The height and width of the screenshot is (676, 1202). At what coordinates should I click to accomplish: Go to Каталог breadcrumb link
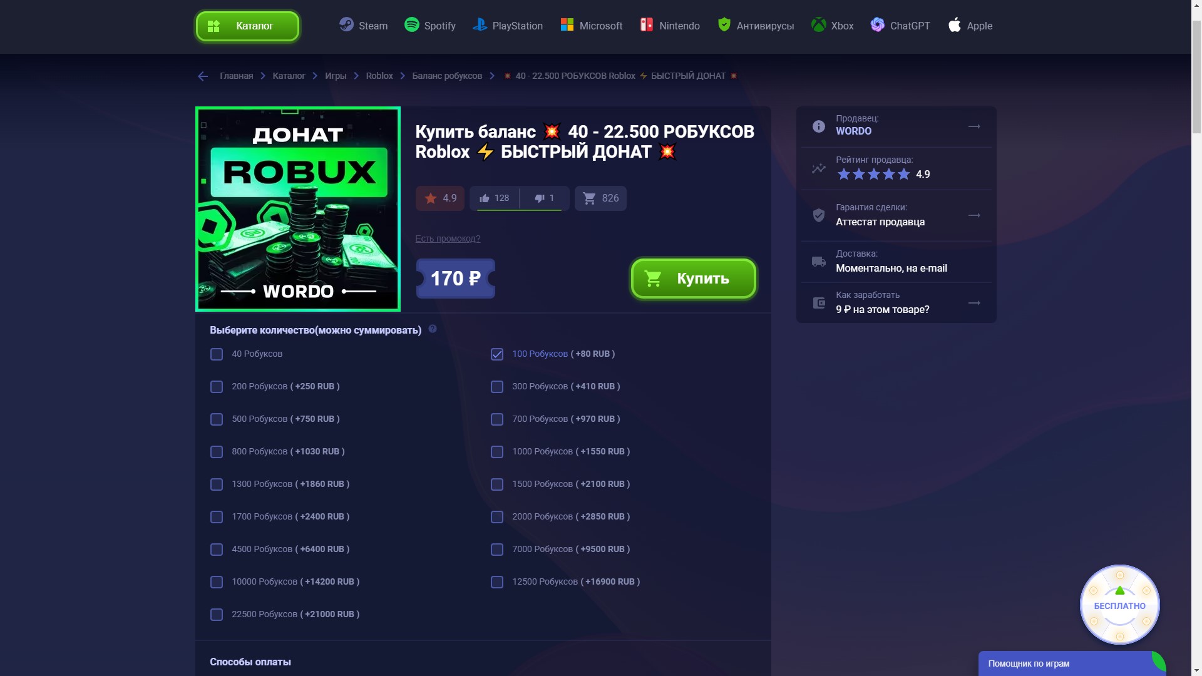click(x=289, y=76)
